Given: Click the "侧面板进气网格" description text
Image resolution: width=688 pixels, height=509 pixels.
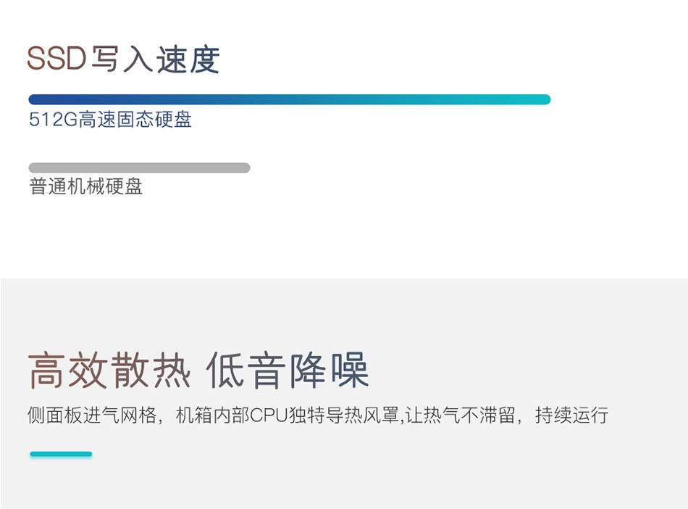Looking at the screenshot, I should (91, 416).
